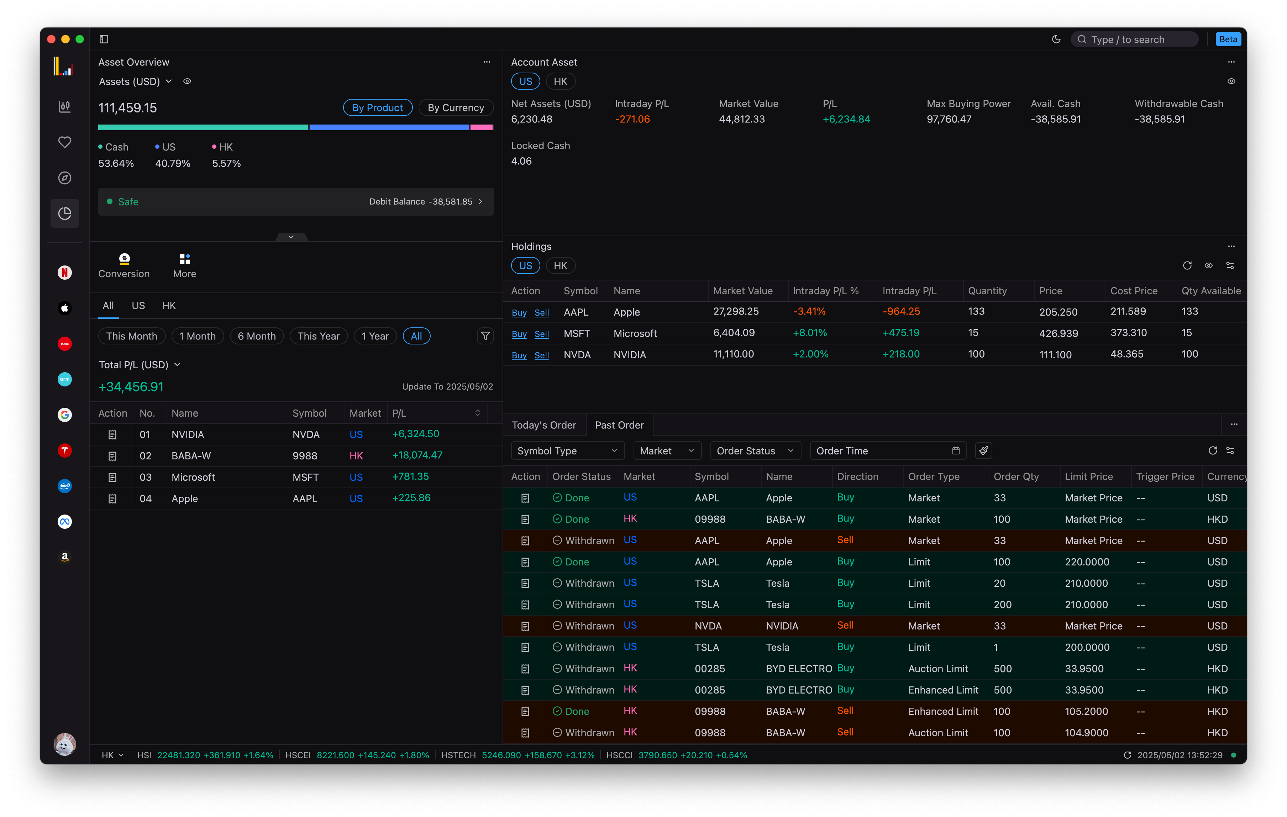Image resolution: width=1287 pixels, height=817 pixels.
Task: Switch to Today's Order tab
Action: [543, 425]
